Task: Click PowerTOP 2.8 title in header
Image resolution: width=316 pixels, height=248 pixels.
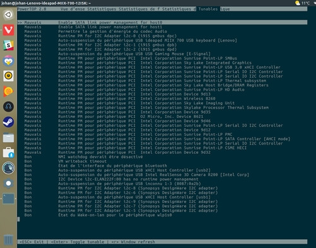Action: pos(32,9)
